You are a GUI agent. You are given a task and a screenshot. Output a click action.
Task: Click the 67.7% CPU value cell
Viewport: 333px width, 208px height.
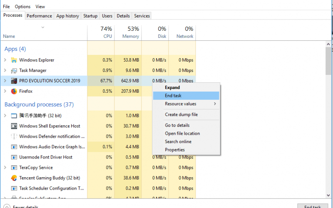(x=101, y=81)
